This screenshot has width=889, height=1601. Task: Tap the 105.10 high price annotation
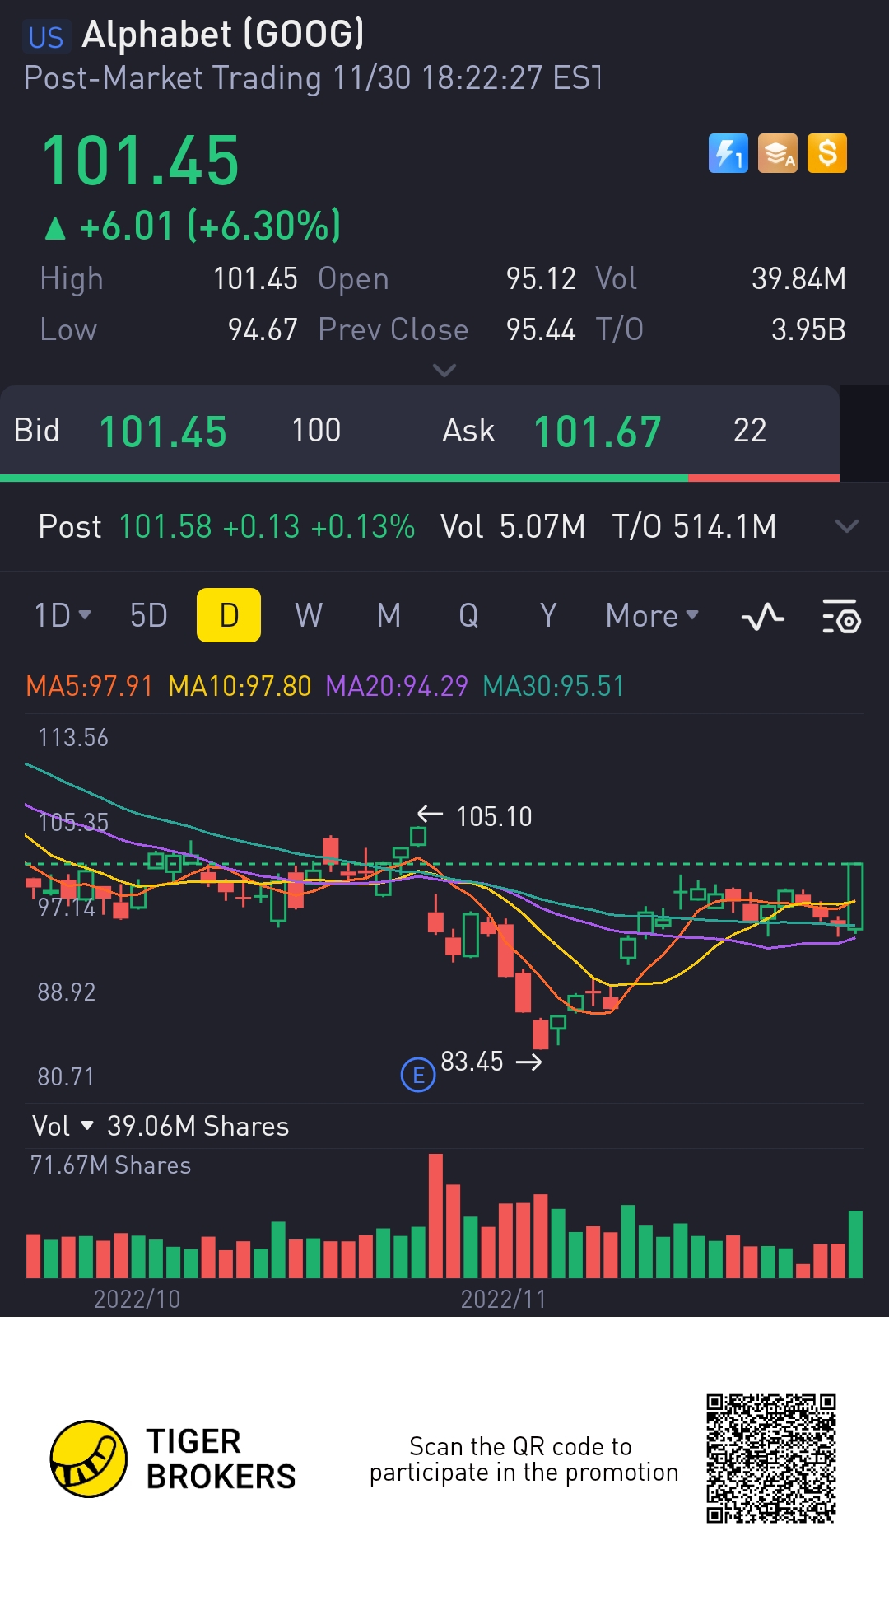(494, 816)
